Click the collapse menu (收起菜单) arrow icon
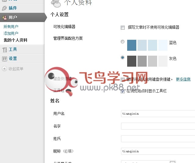Image resolution: width=195 pixels, height=163 pixels. [4, 69]
